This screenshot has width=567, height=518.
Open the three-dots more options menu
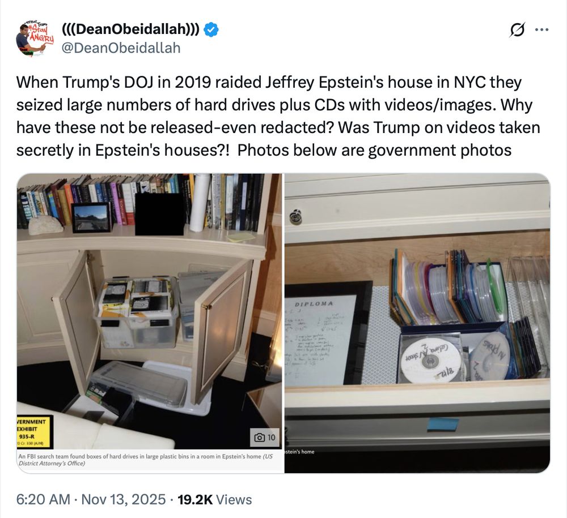click(541, 29)
